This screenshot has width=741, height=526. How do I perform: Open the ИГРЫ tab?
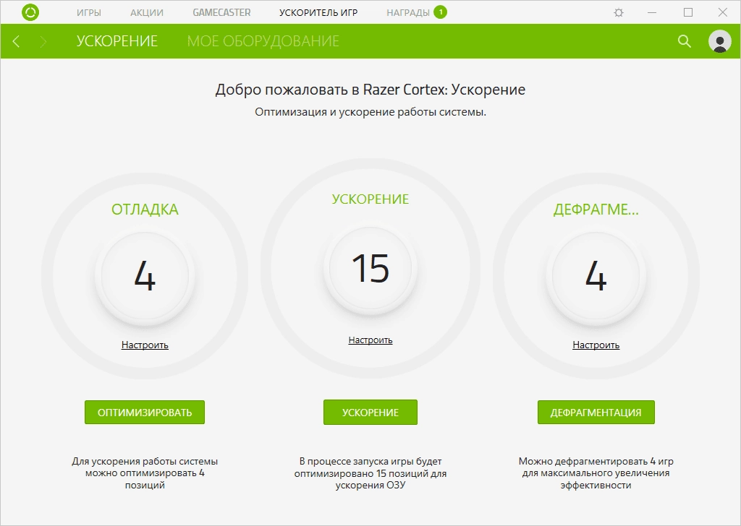89,13
